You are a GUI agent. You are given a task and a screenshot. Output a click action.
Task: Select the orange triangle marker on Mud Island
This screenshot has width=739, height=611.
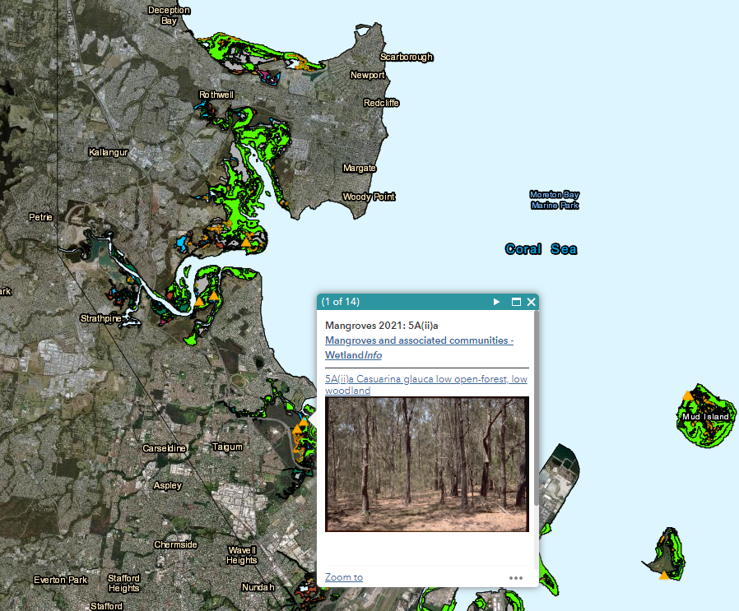tap(687, 396)
